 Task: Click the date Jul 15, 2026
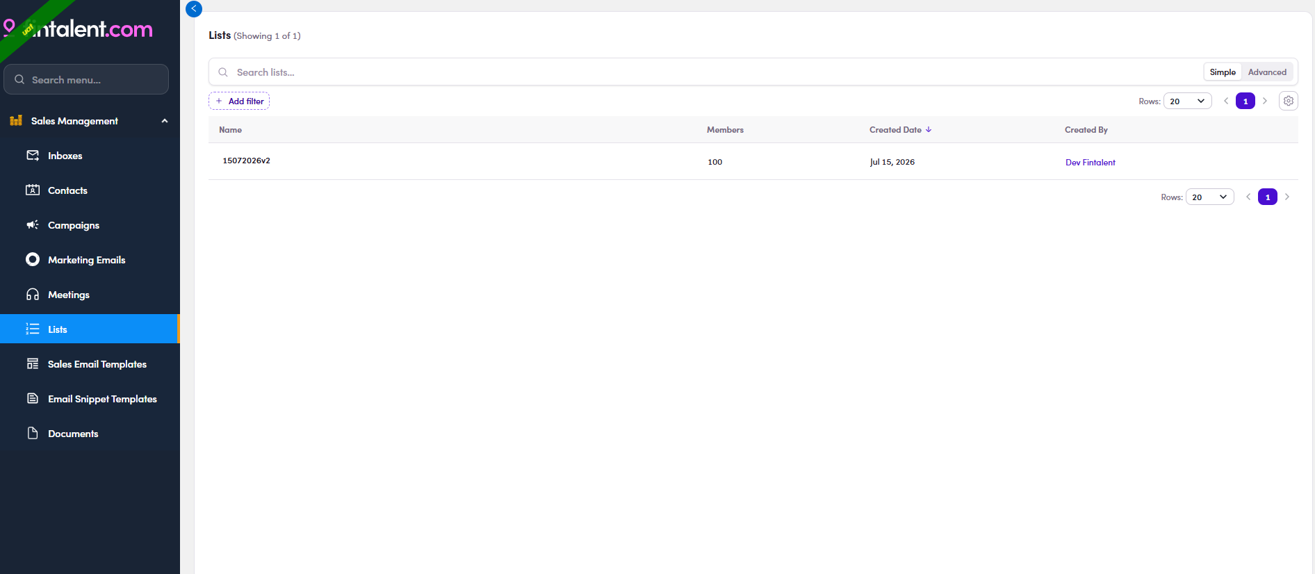tap(892, 162)
